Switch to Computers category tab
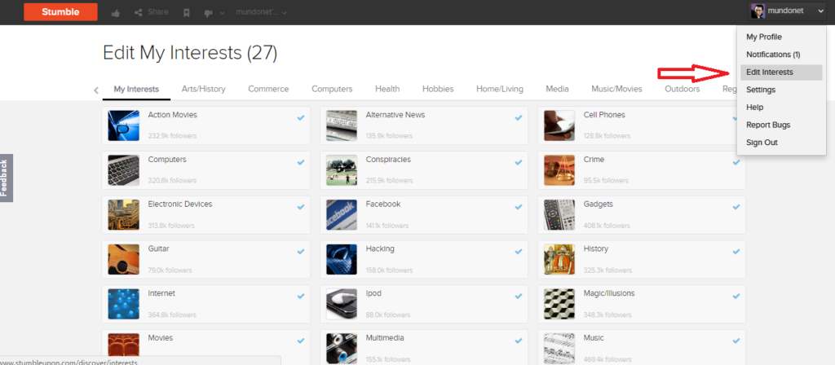 [x=332, y=90]
